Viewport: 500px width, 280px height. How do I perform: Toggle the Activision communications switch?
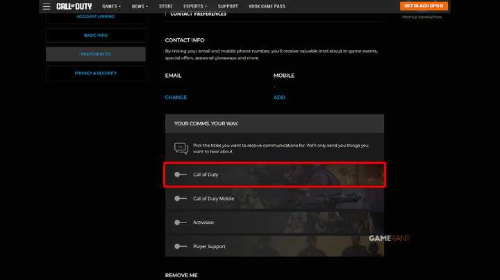pos(181,222)
